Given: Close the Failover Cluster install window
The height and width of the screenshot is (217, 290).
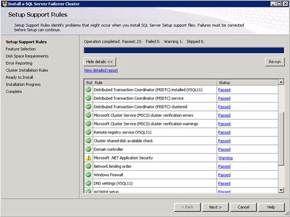Looking at the screenshot, I should 285,4.
